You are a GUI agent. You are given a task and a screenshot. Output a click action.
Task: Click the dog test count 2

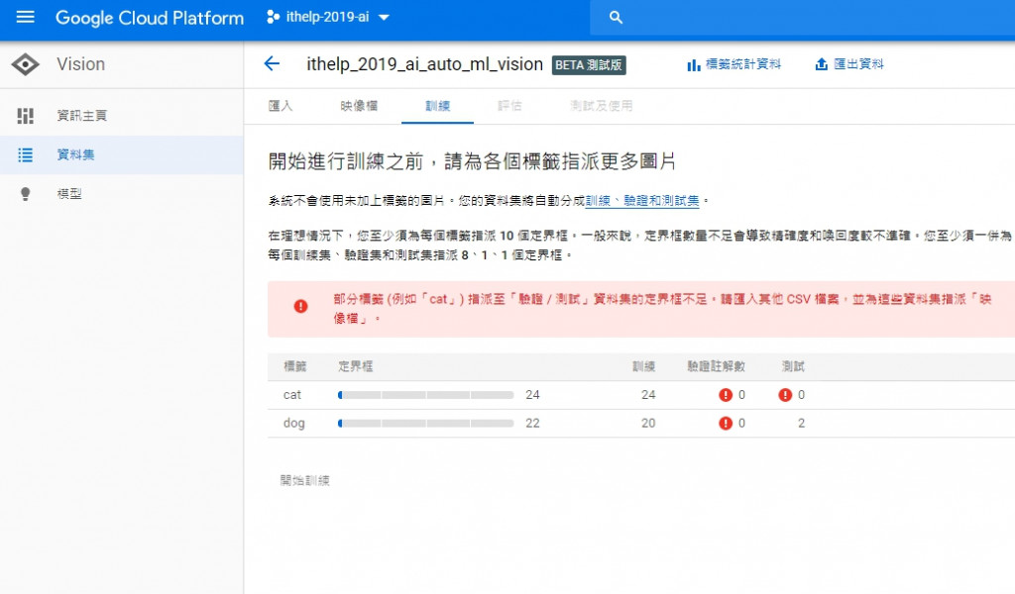pos(801,424)
